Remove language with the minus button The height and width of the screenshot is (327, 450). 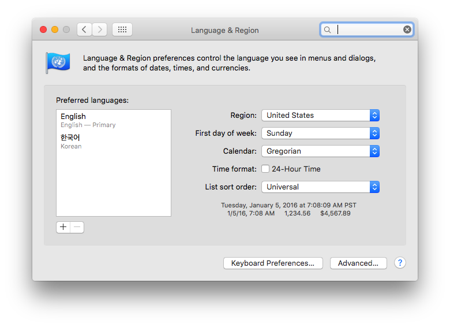[77, 227]
